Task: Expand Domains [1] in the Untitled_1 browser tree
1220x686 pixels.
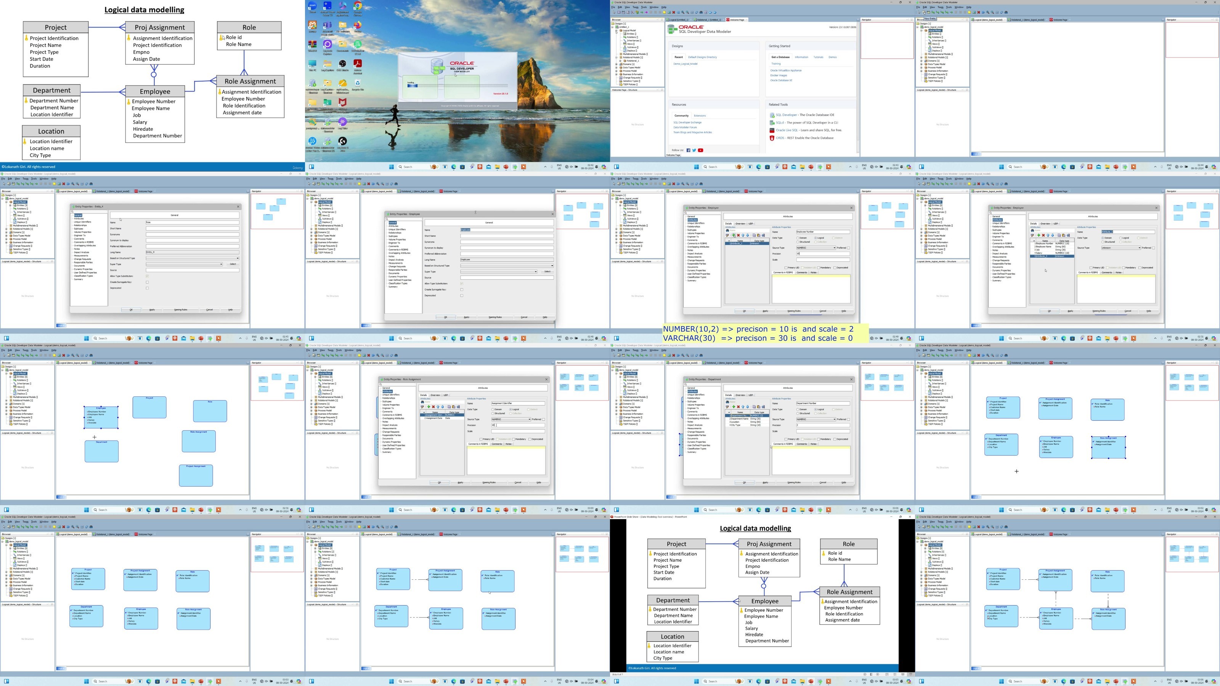Action: pyautogui.click(x=616, y=64)
